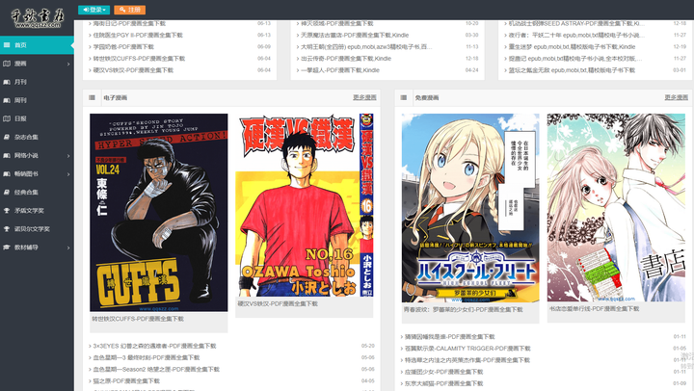Open the High School Fleet cover thumbnail
This screenshot has width=694, height=391.
470,208
